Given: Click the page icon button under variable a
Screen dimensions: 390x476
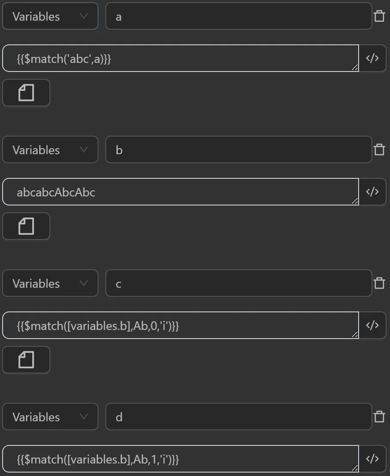Looking at the screenshot, I should coord(26,93).
